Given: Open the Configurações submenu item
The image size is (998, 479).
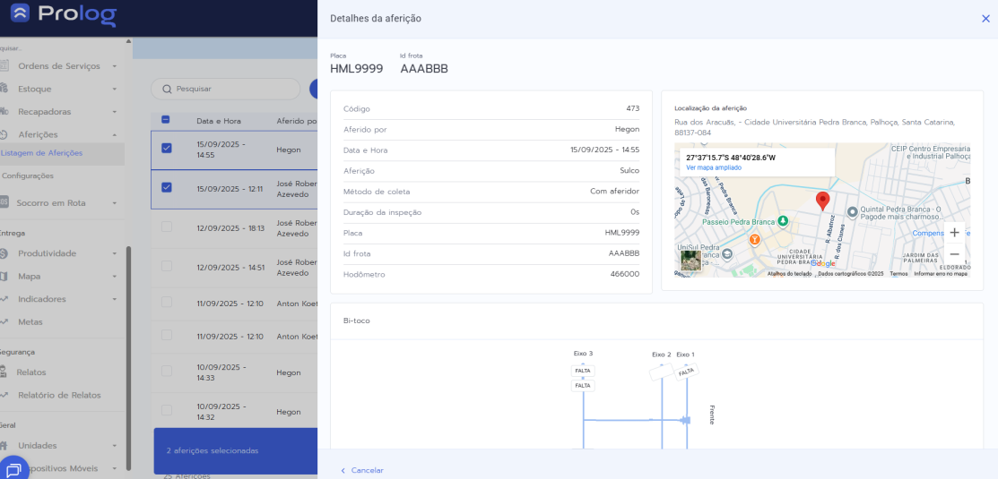Looking at the screenshot, I should tap(28, 176).
